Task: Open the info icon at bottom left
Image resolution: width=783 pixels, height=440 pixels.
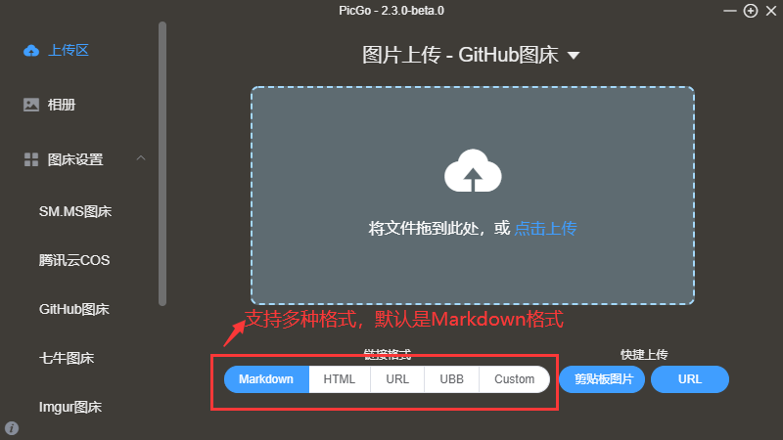Action: pyautogui.click(x=12, y=428)
